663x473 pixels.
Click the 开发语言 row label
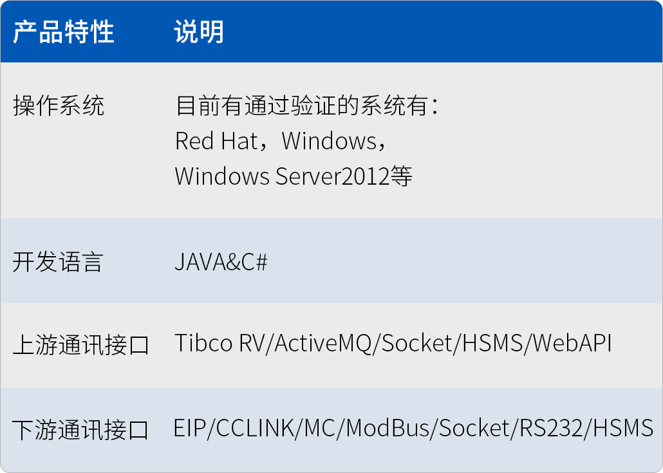[58, 263]
